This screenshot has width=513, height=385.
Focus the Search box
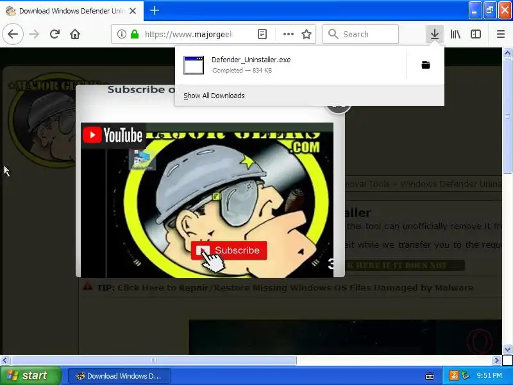click(x=360, y=34)
